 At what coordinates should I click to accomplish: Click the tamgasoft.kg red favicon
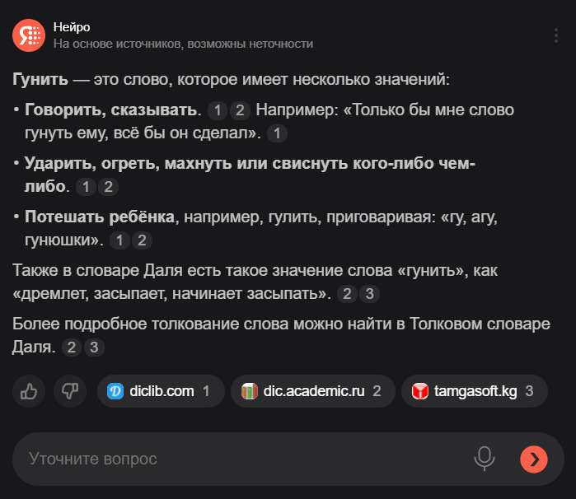(420, 391)
